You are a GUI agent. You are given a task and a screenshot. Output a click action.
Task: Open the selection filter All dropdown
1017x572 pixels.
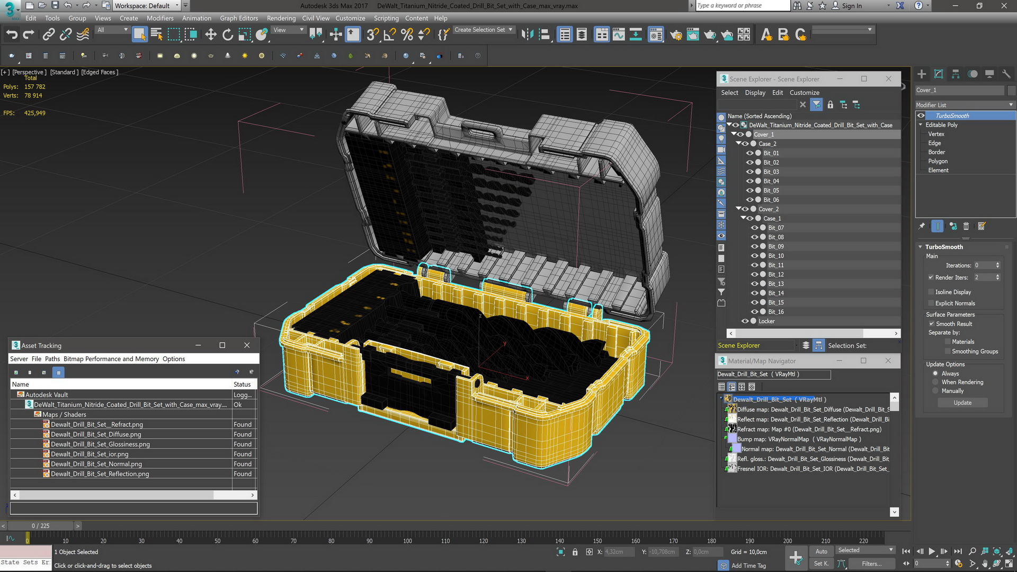(112, 30)
